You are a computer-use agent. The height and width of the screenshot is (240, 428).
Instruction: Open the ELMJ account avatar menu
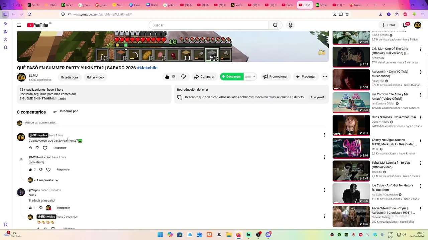[x=418, y=25]
